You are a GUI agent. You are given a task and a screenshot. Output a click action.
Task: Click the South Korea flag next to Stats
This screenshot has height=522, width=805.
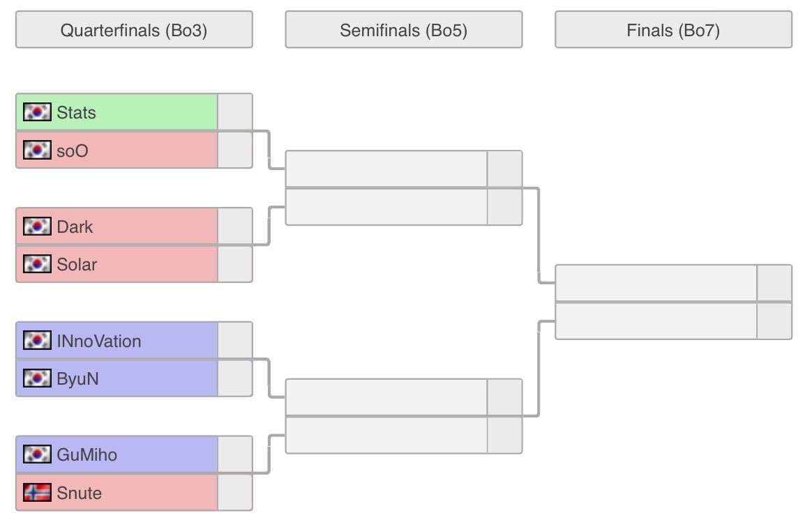38,112
